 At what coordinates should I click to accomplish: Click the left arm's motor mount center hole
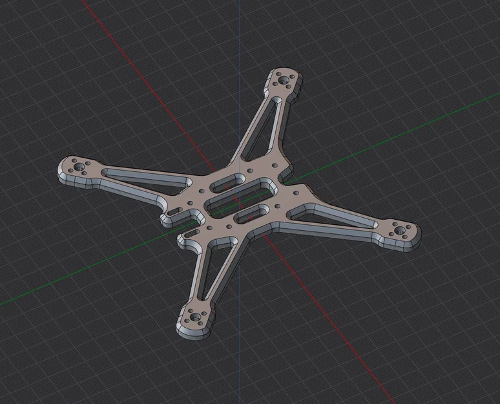click(x=78, y=167)
